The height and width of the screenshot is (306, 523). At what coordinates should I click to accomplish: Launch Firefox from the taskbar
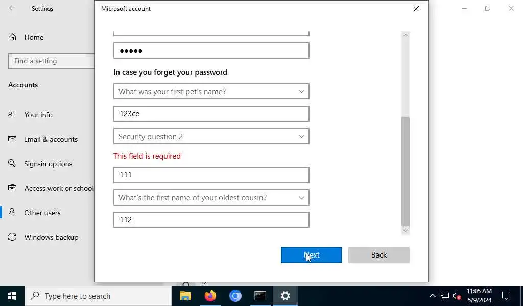tap(210, 296)
